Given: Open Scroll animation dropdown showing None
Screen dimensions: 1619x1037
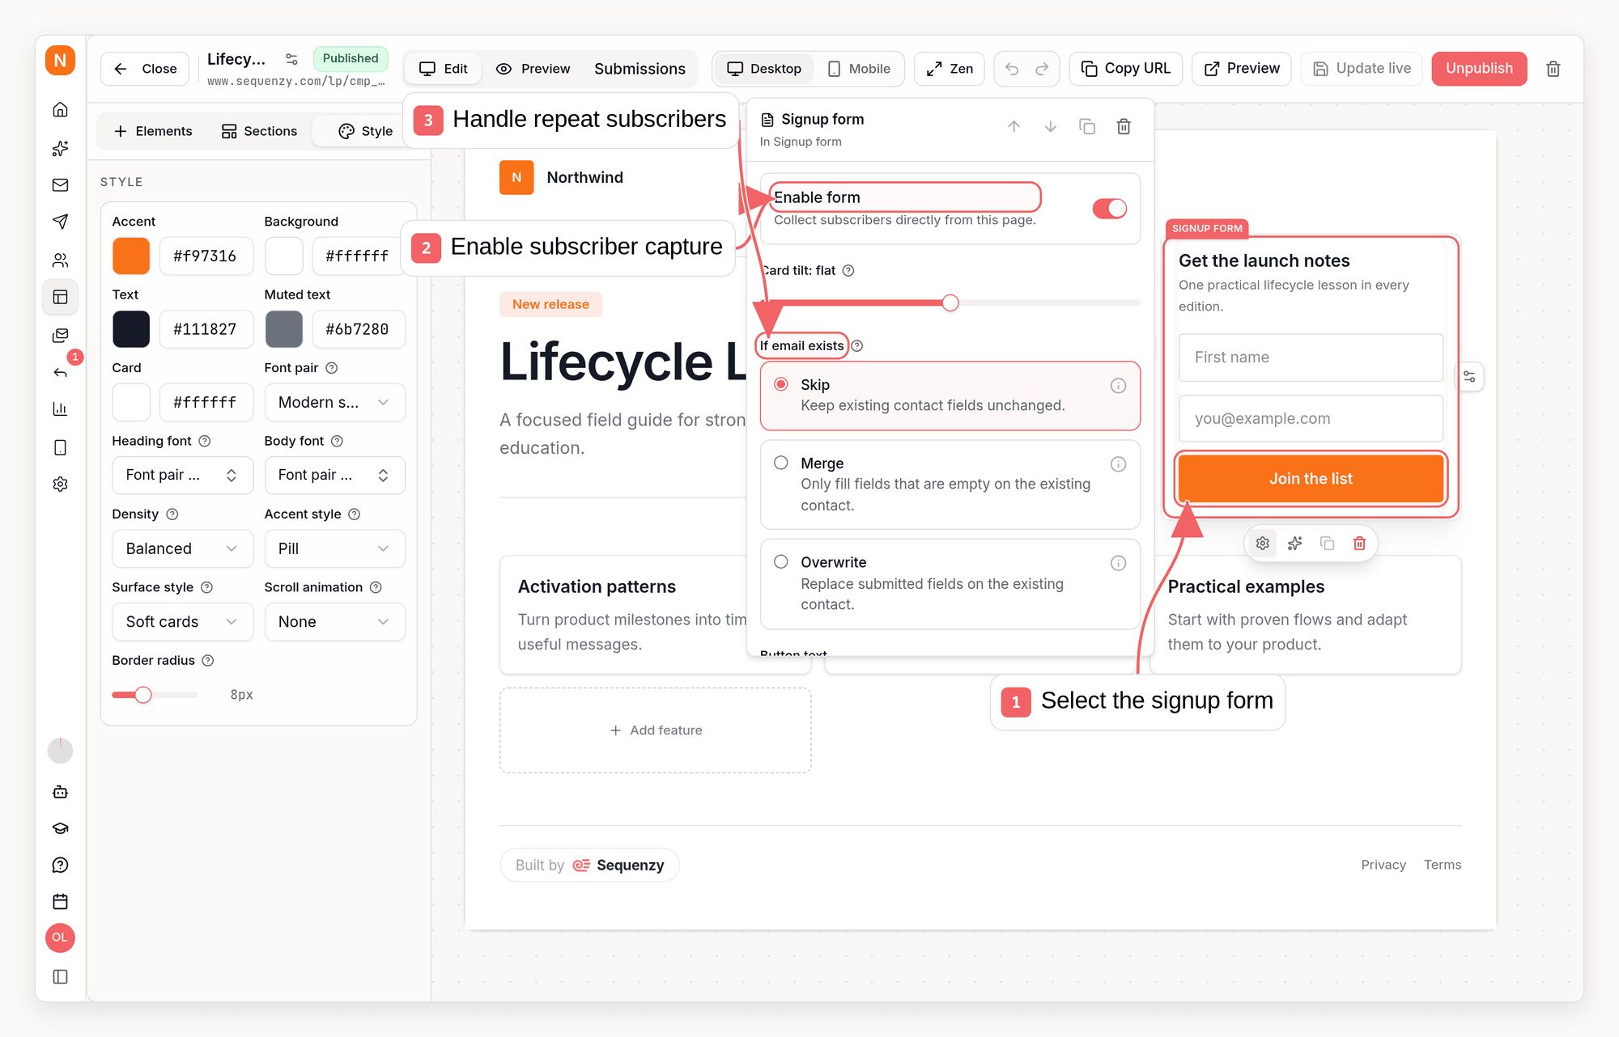Looking at the screenshot, I should (334, 621).
